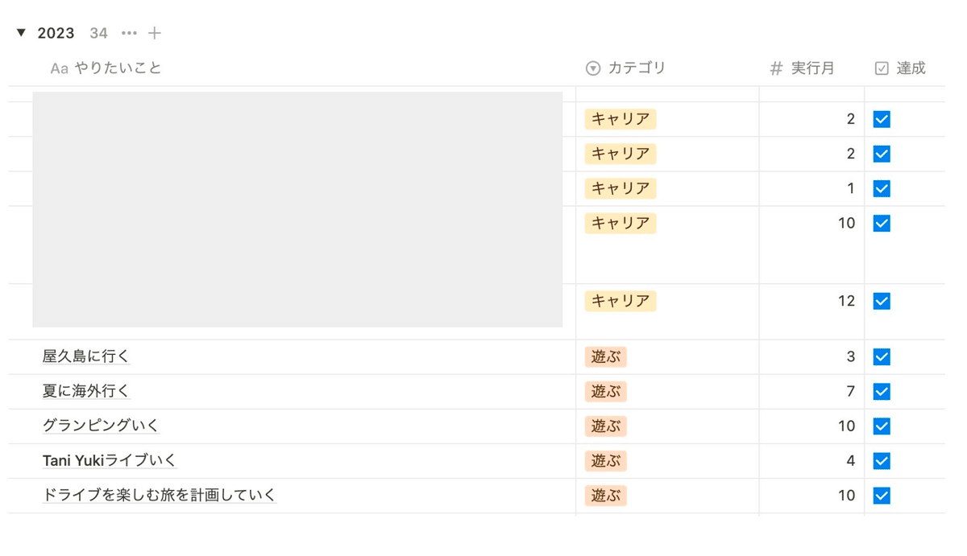
Task: Open ドライブを楽しむ旅を計画していく page
Action: pos(159,495)
